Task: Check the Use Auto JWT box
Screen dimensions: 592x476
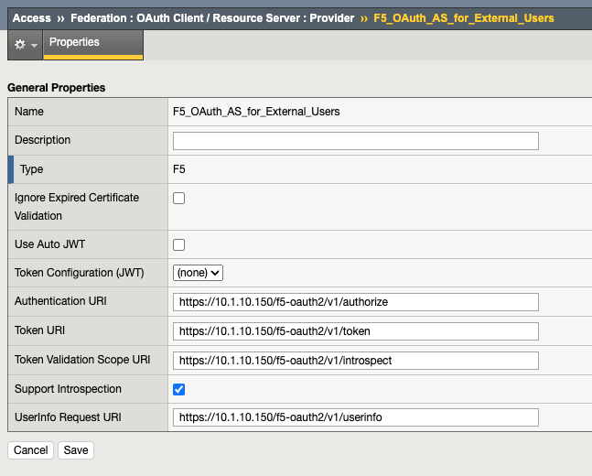Action: coord(179,244)
